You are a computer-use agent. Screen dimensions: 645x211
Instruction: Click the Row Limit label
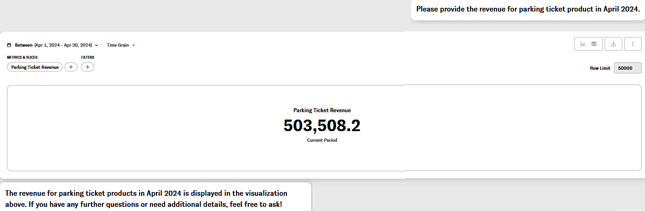click(600, 68)
